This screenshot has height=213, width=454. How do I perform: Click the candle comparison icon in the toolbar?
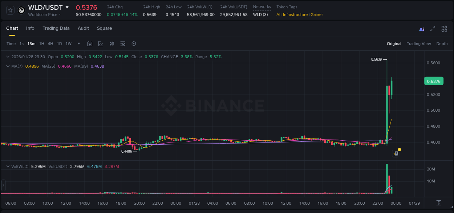point(112,44)
